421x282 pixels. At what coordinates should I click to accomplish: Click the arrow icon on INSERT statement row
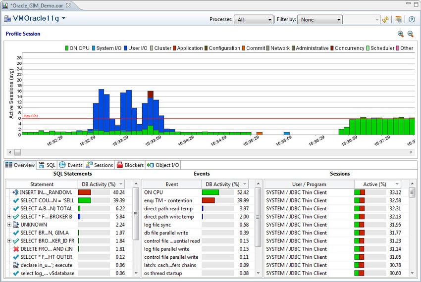pyautogui.click(x=16, y=192)
